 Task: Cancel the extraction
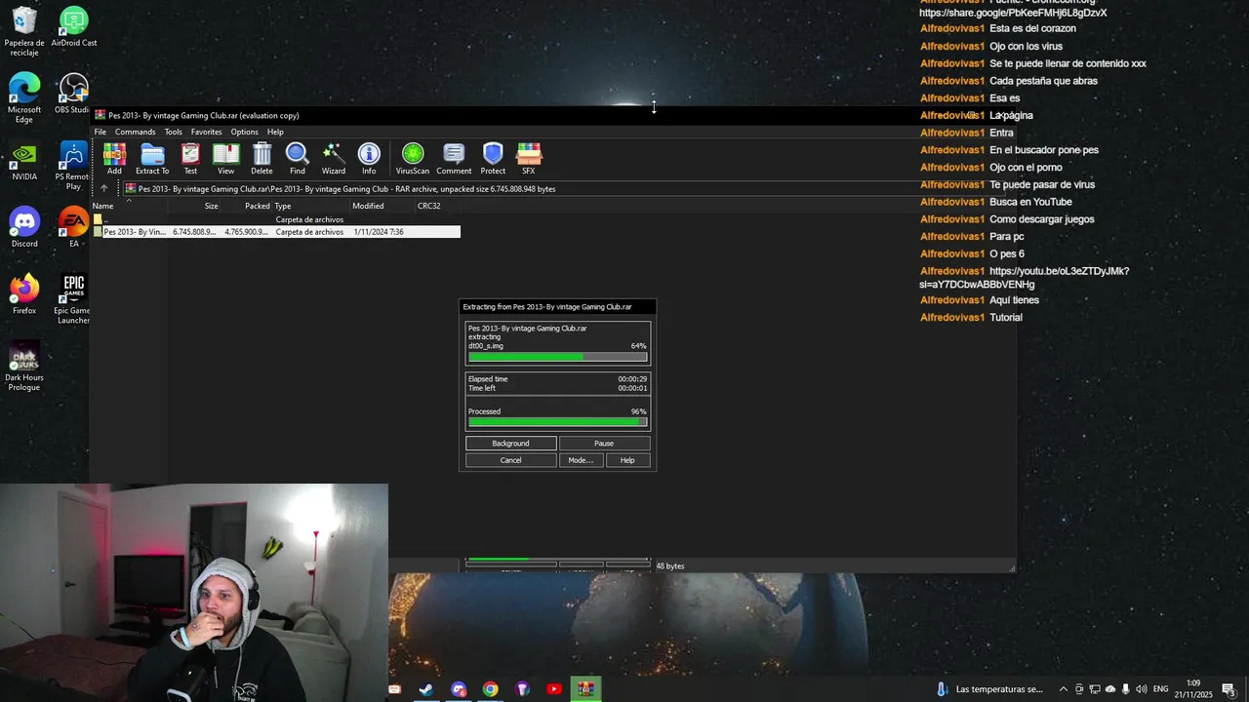(510, 460)
